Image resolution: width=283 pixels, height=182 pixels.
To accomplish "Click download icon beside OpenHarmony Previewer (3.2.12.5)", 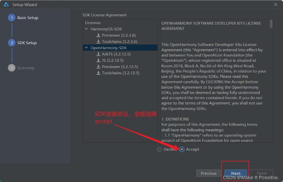I will point(99,67).
